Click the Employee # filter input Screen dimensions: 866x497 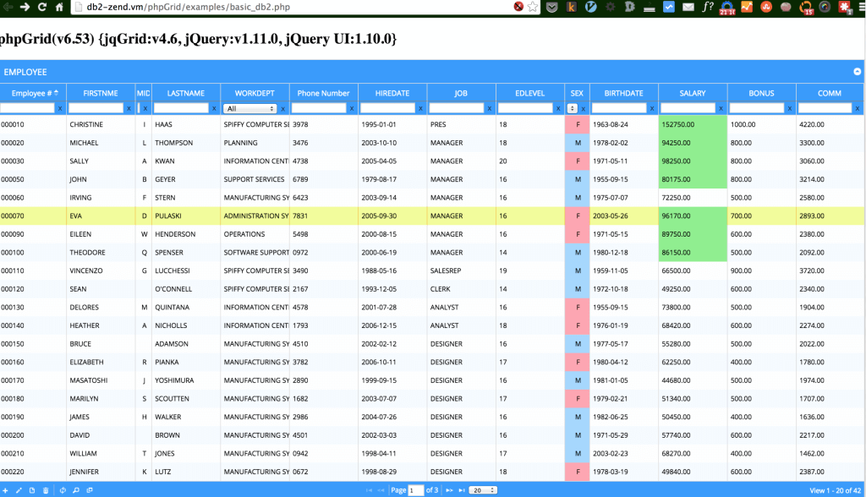28,108
